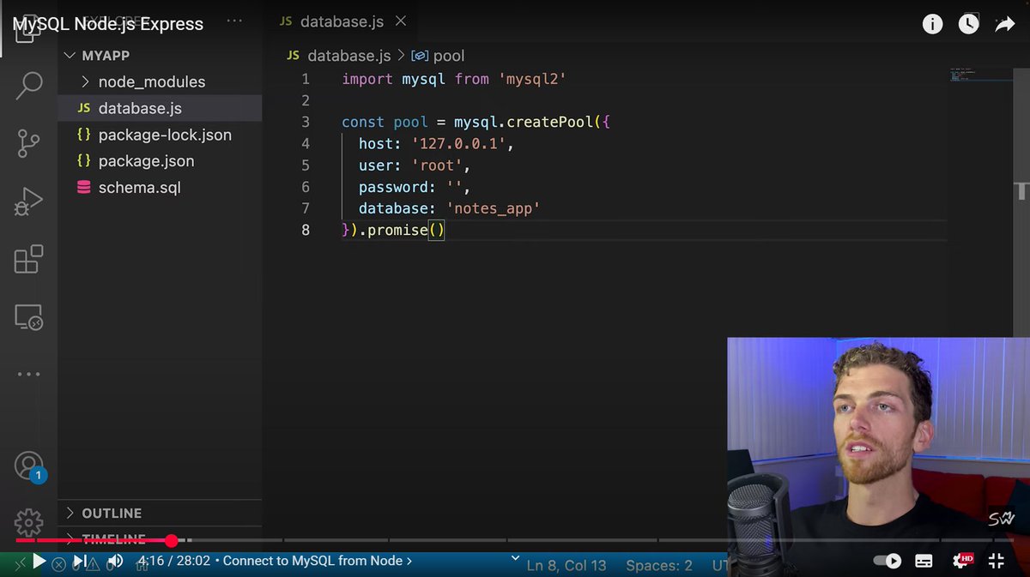
Task: Open the 'Connect to MySQL from Node' chapter
Action: [318, 561]
